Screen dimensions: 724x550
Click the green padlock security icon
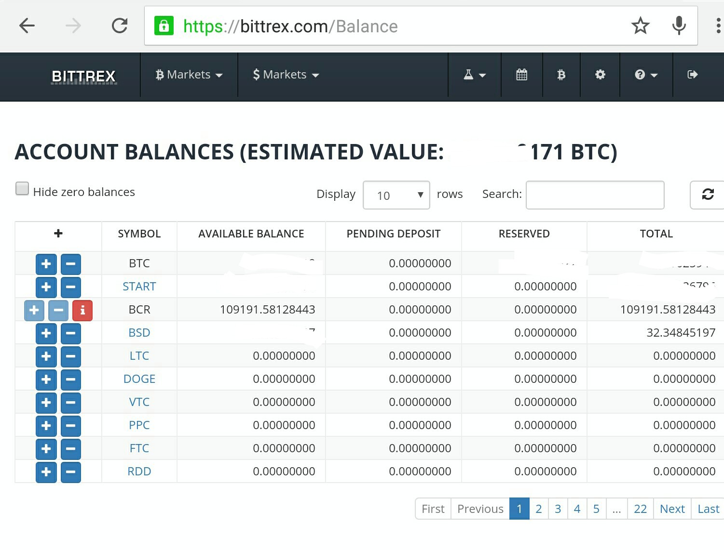(164, 26)
